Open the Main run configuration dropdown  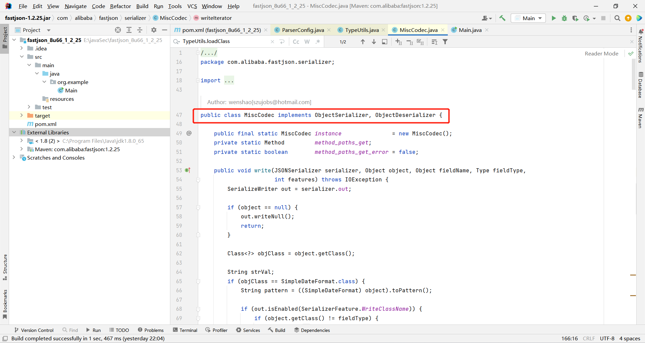(528, 18)
